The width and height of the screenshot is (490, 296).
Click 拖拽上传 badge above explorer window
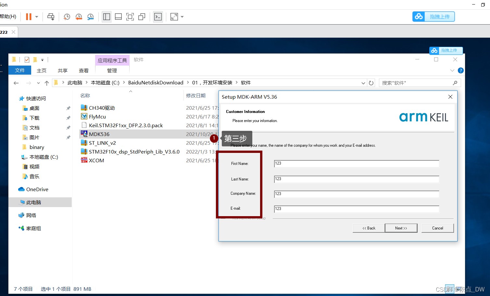click(446, 50)
